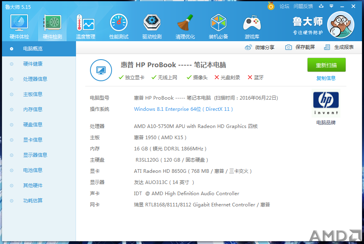Open 问题反馈 feedback link
This screenshot has height=244, width=364.
(303, 6)
